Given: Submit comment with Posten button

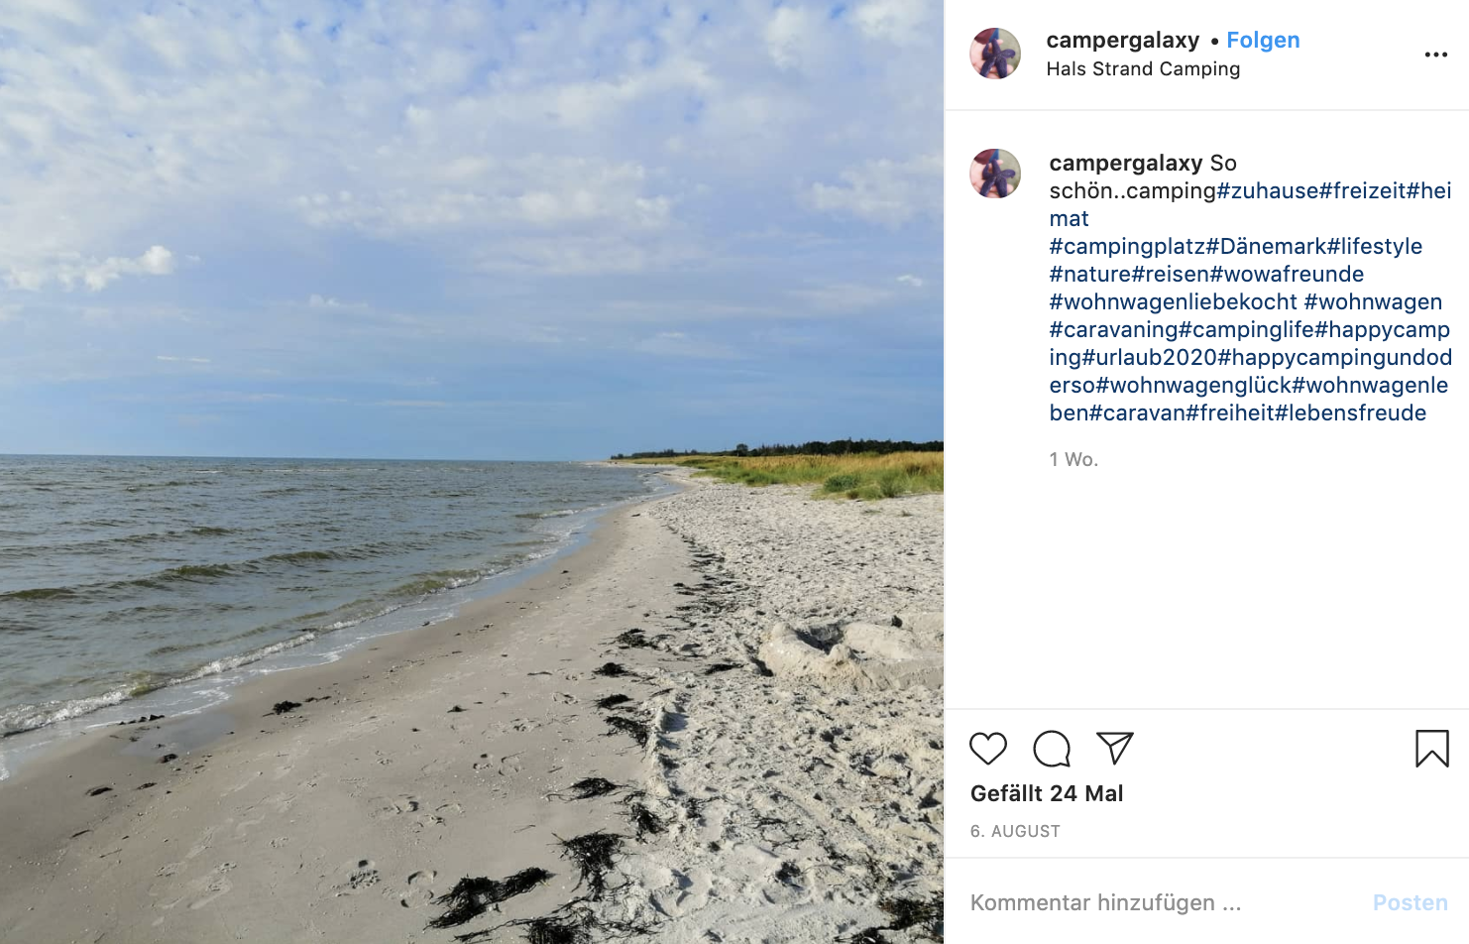Looking at the screenshot, I should point(1410,902).
